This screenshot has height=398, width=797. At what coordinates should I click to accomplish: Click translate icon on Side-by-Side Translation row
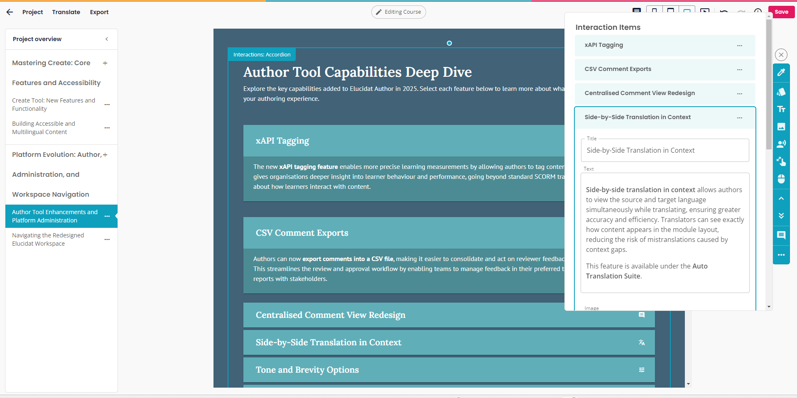pyautogui.click(x=642, y=342)
